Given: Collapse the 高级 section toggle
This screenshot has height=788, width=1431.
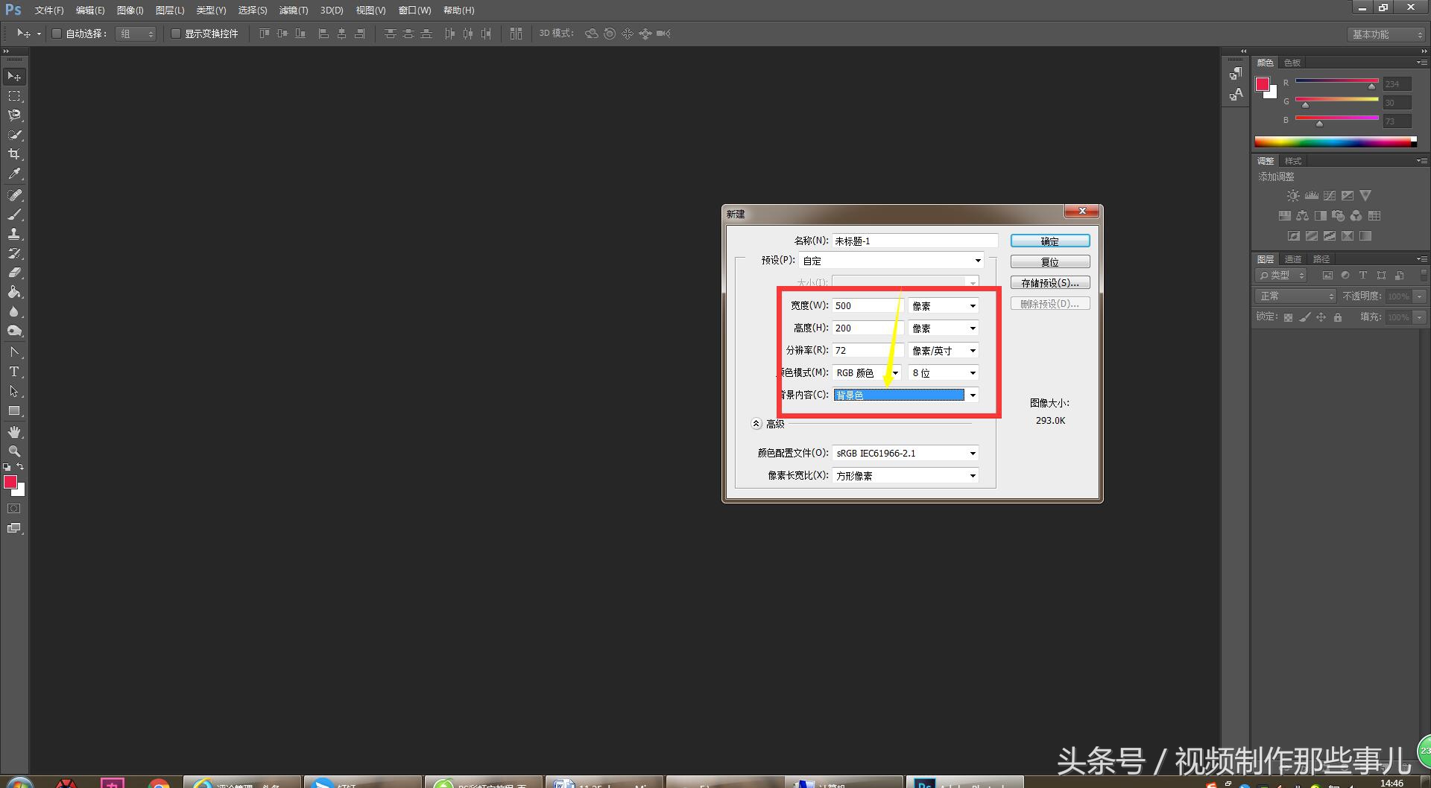Looking at the screenshot, I should pos(756,424).
